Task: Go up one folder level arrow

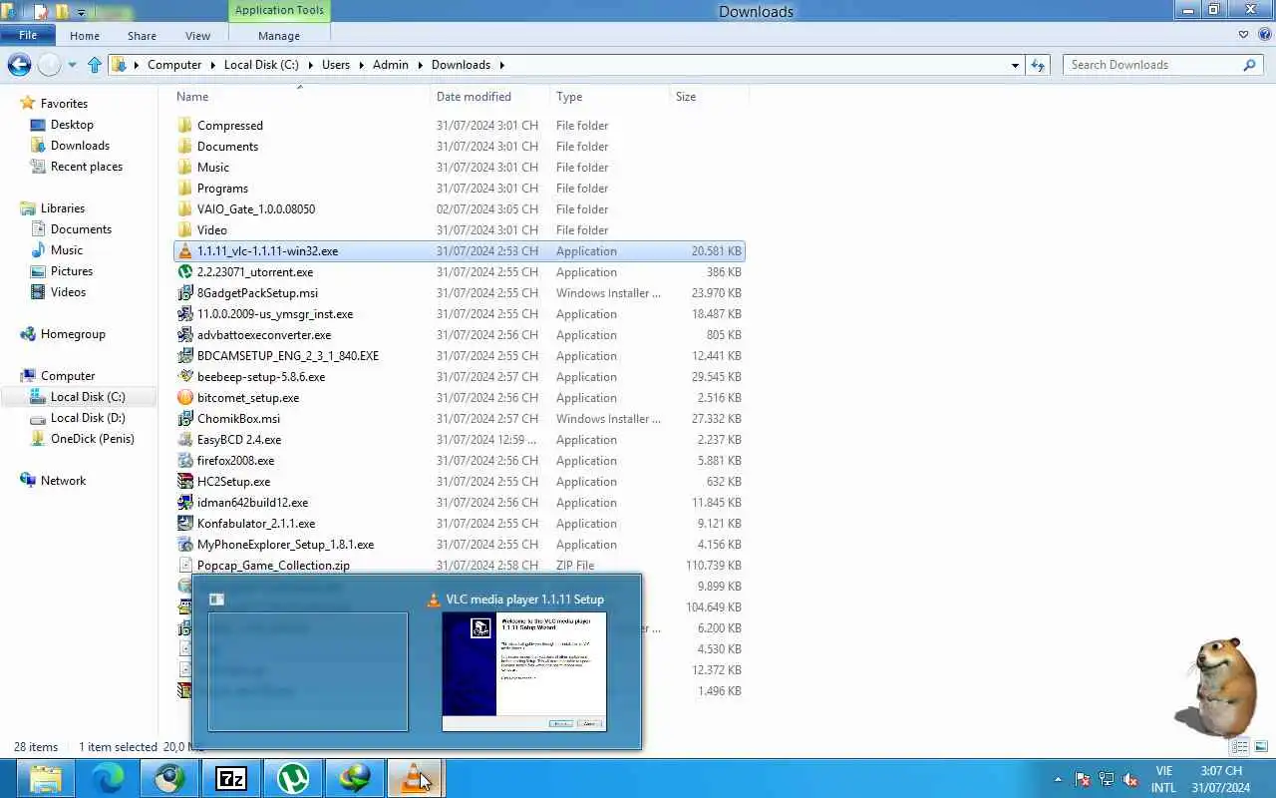Action: pos(95,65)
